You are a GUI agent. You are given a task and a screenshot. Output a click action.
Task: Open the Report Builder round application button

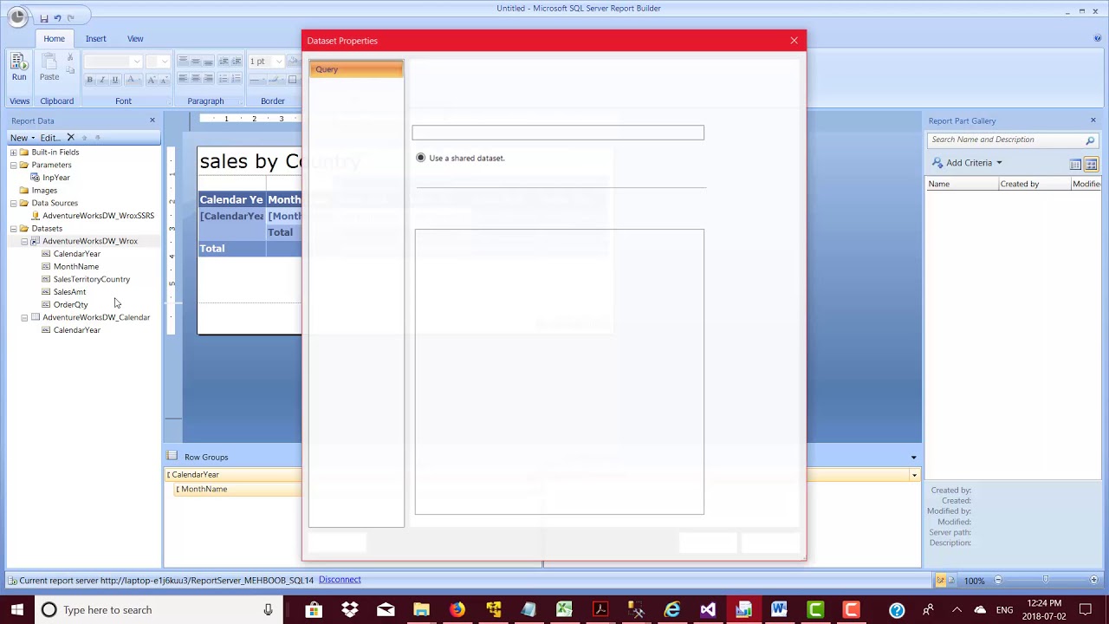point(17,16)
